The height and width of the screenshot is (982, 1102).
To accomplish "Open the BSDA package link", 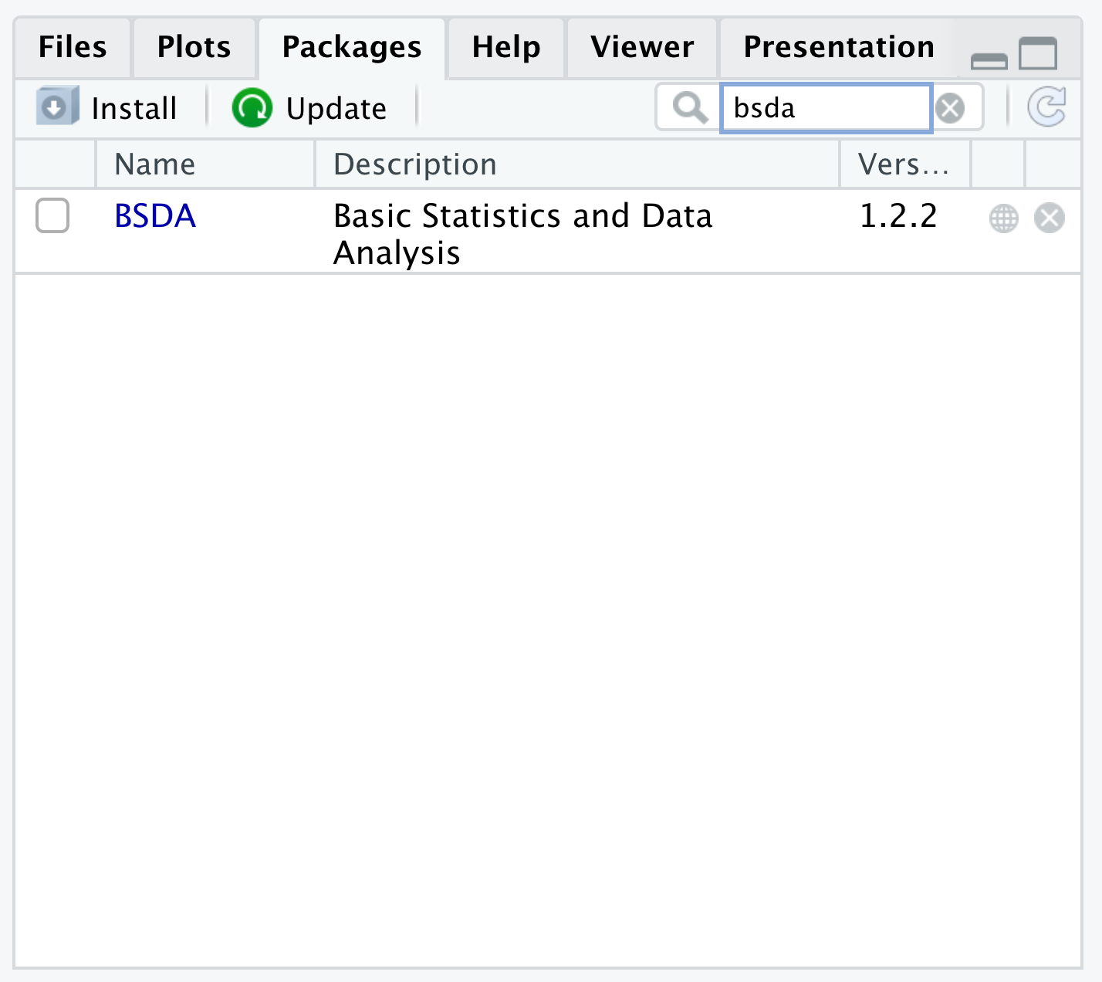I will 155,216.
